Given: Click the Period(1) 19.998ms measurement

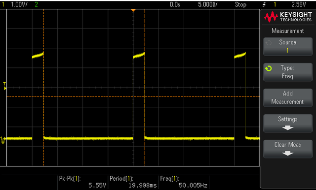Looking at the screenshot, I should pos(133,182).
